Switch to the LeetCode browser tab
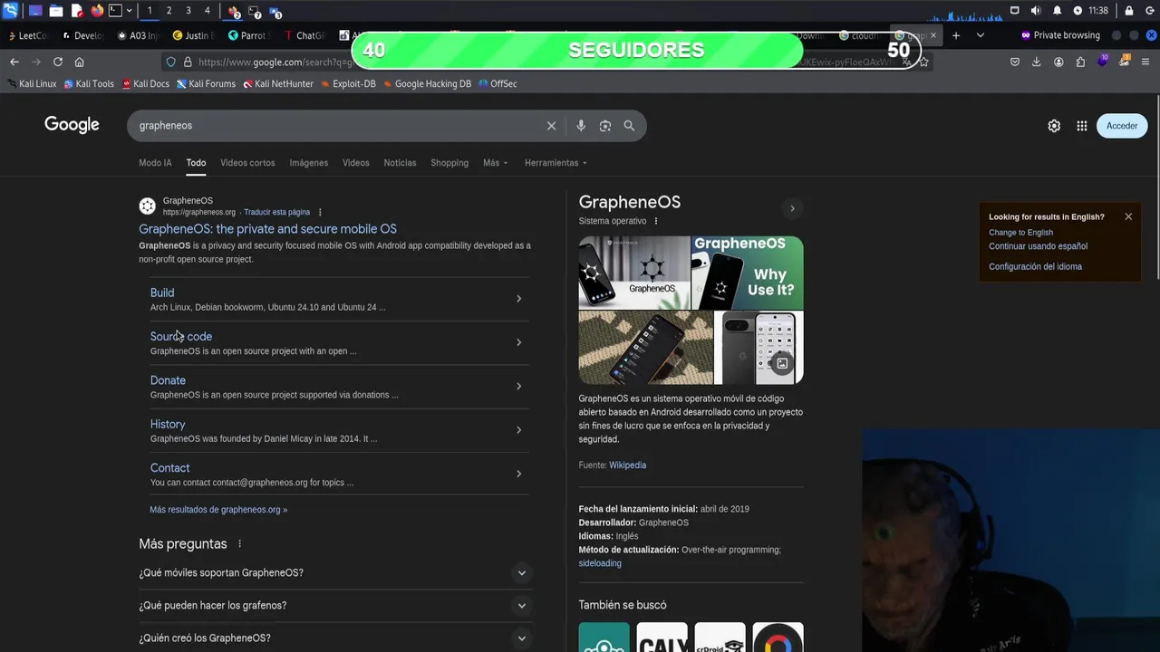This screenshot has height=652, width=1160. coord(27,35)
